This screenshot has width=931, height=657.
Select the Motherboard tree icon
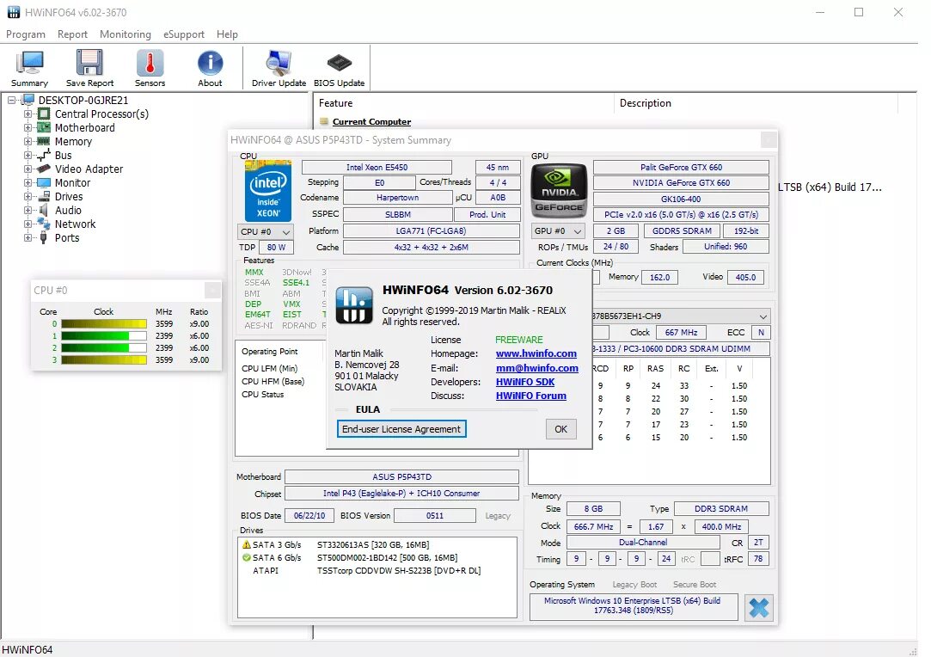click(x=44, y=127)
